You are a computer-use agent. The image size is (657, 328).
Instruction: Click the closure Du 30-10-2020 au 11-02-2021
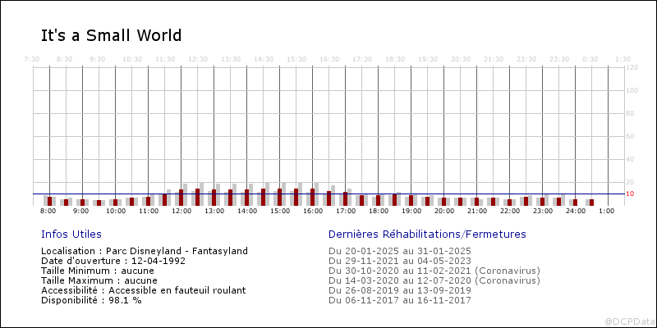click(434, 271)
